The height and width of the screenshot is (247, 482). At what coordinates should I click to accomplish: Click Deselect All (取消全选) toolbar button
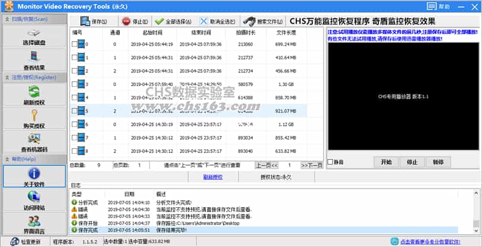218,22
